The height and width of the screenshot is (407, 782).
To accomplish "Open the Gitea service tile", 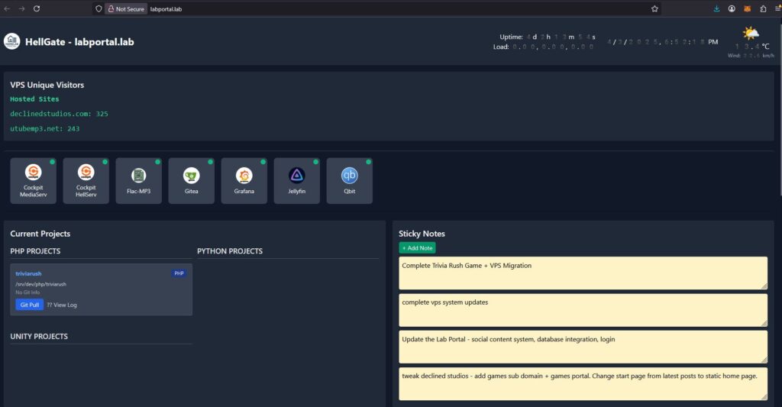I will [x=192, y=180].
